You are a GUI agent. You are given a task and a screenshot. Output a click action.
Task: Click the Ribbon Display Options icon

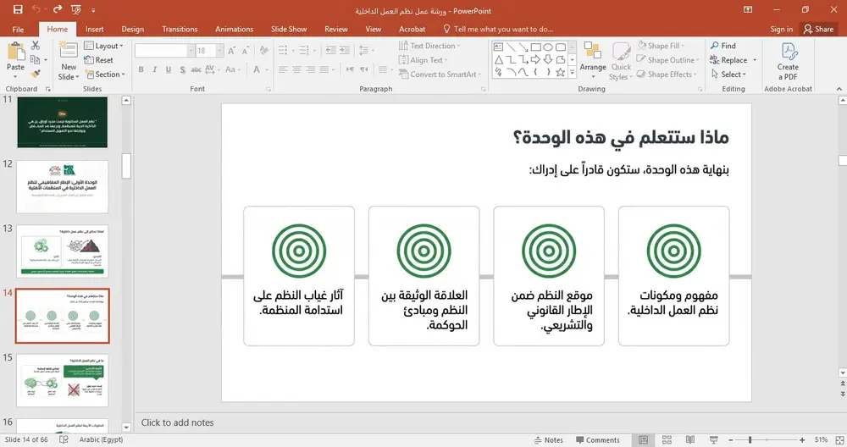click(x=748, y=9)
